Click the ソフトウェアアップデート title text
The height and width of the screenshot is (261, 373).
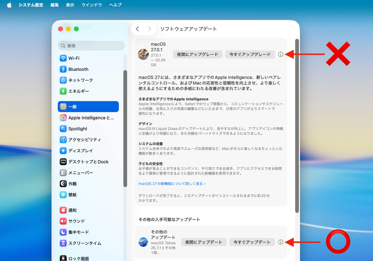189,29
